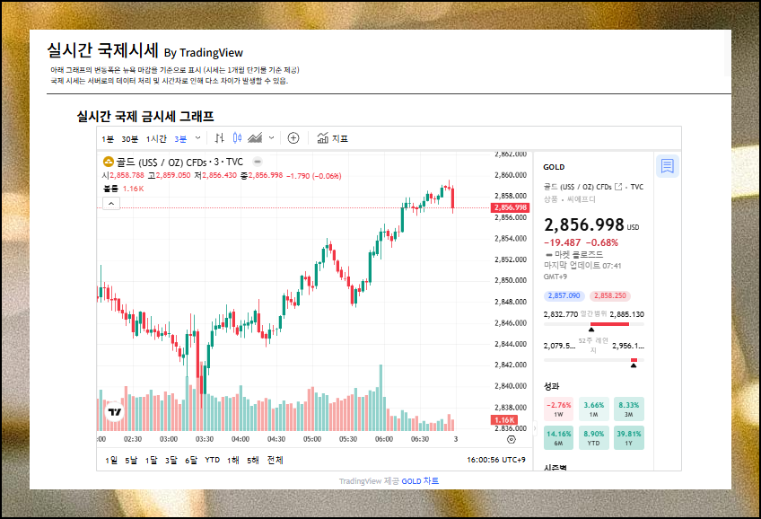Select the 1분 interval
This screenshot has height=519, width=761.
[x=108, y=139]
